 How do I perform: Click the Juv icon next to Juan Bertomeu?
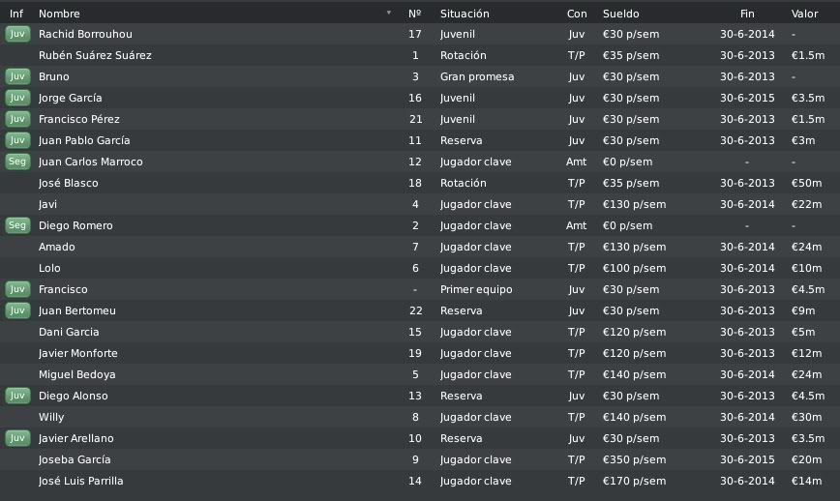pos(17,310)
